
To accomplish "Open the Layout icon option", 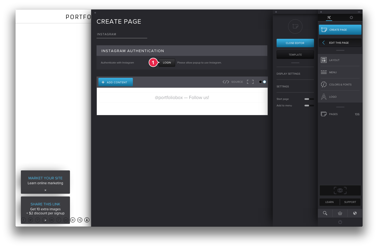I will (x=324, y=60).
